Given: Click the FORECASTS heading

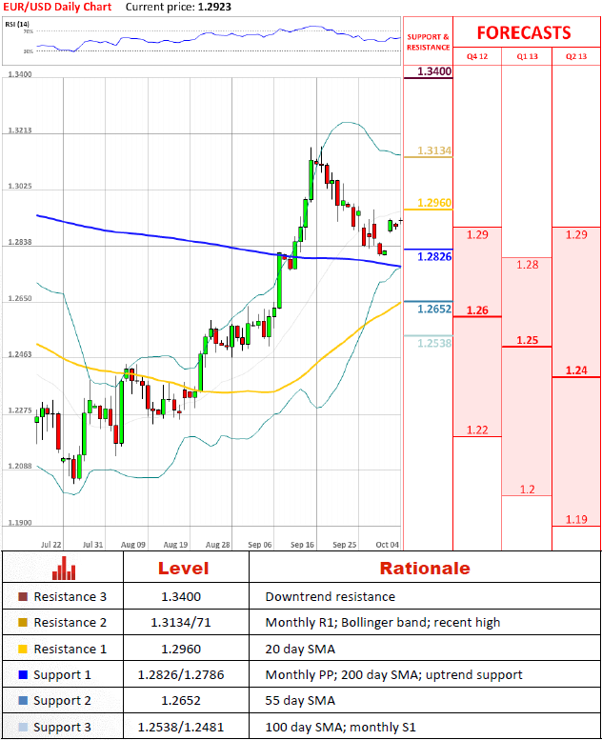Looking at the screenshot, I should coord(524,32).
